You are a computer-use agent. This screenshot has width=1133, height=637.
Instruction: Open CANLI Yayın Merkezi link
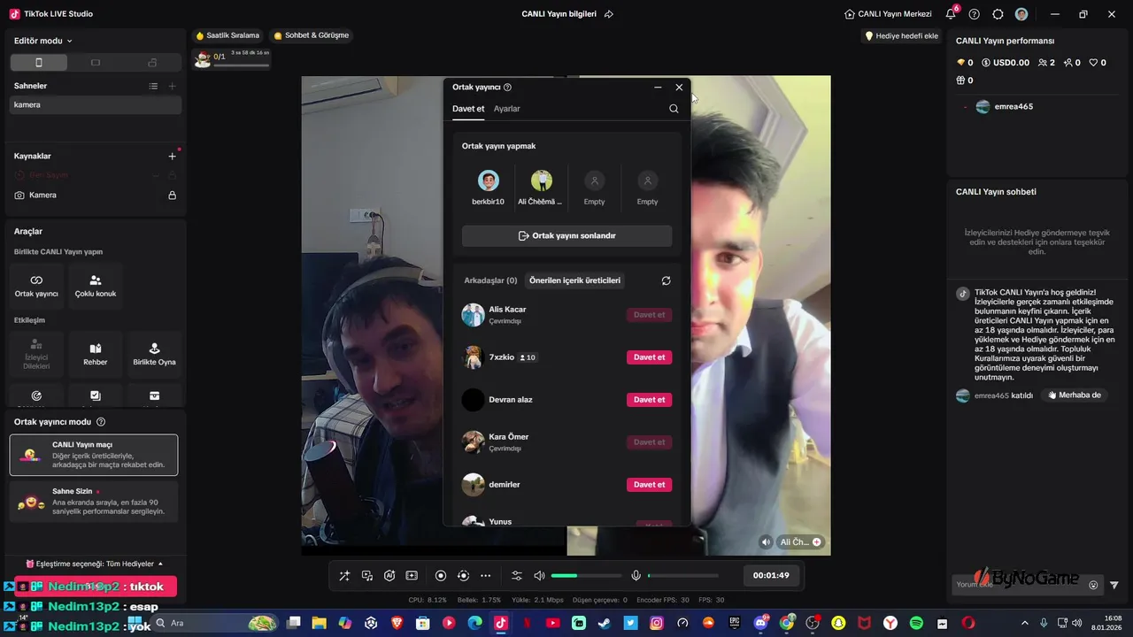tap(888, 14)
